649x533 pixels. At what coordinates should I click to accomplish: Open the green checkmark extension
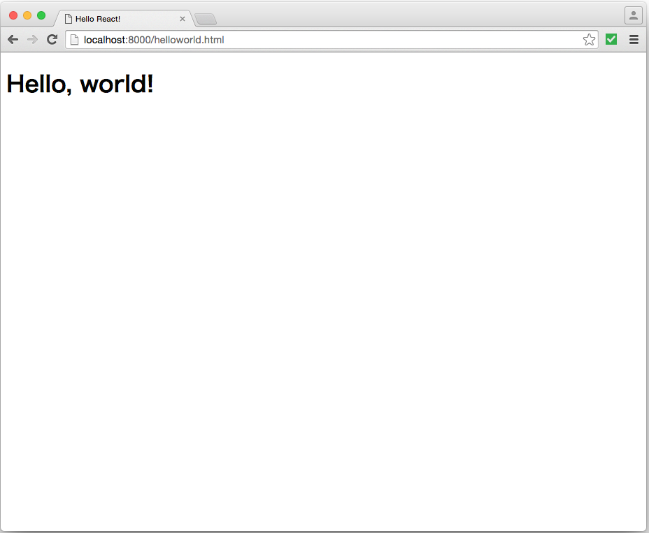(611, 39)
